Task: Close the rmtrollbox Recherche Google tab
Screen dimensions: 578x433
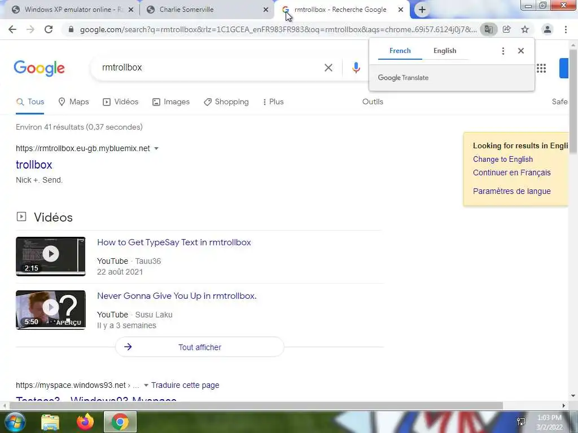Action: coord(401,10)
